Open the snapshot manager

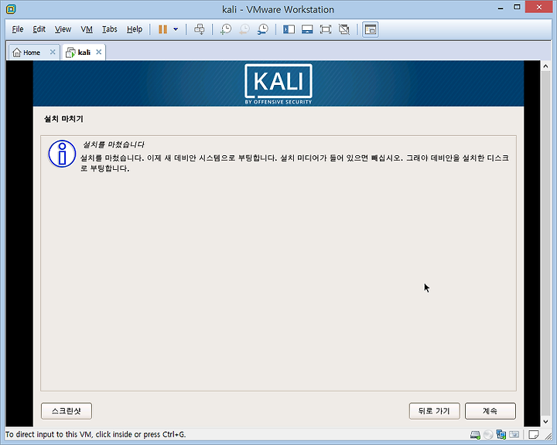tap(263, 29)
